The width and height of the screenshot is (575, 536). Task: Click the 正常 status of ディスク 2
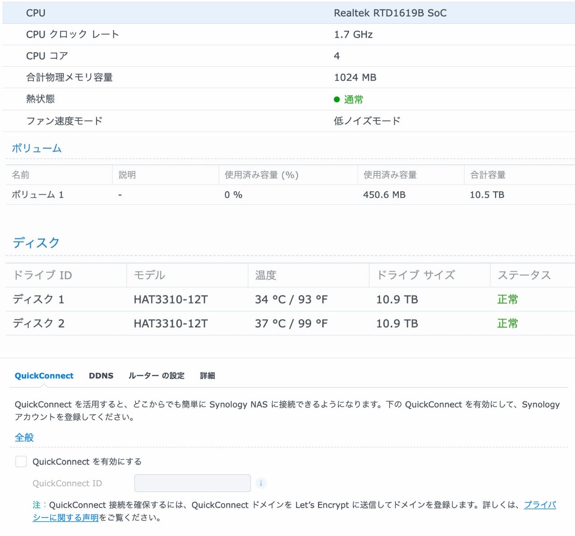click(507, 324)
